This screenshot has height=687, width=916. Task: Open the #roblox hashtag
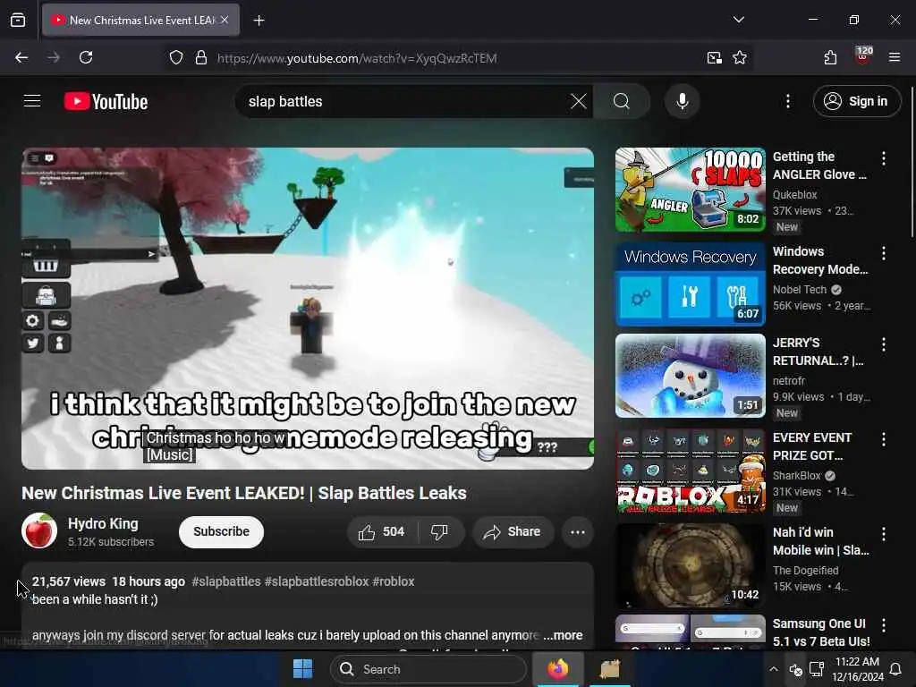(x=394, y=581)
